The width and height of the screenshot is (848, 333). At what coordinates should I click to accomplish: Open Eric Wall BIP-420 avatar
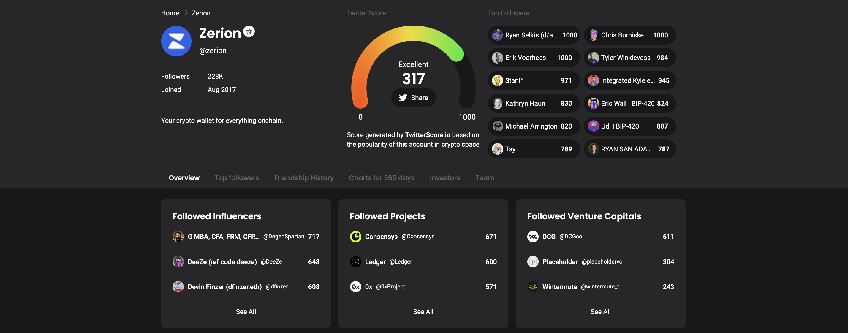point(593,103)
